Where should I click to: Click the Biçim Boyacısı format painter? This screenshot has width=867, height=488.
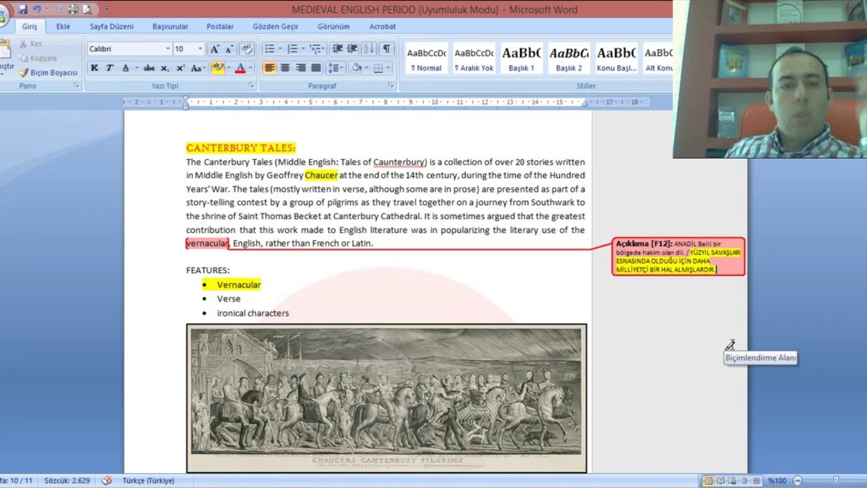pos(48,73)
